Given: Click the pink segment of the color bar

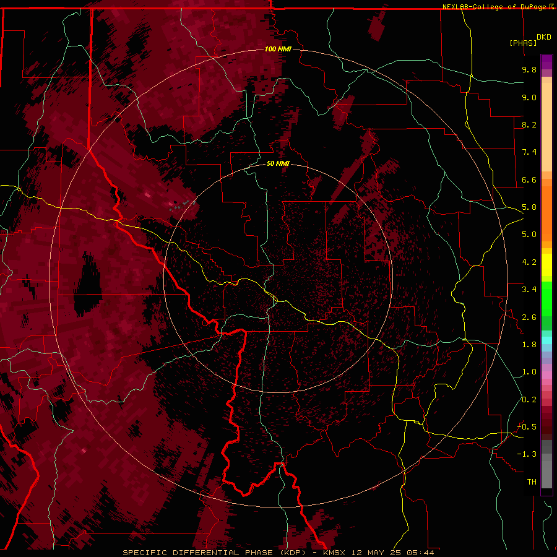Looking at the screenshot, I should coord(546,375).
